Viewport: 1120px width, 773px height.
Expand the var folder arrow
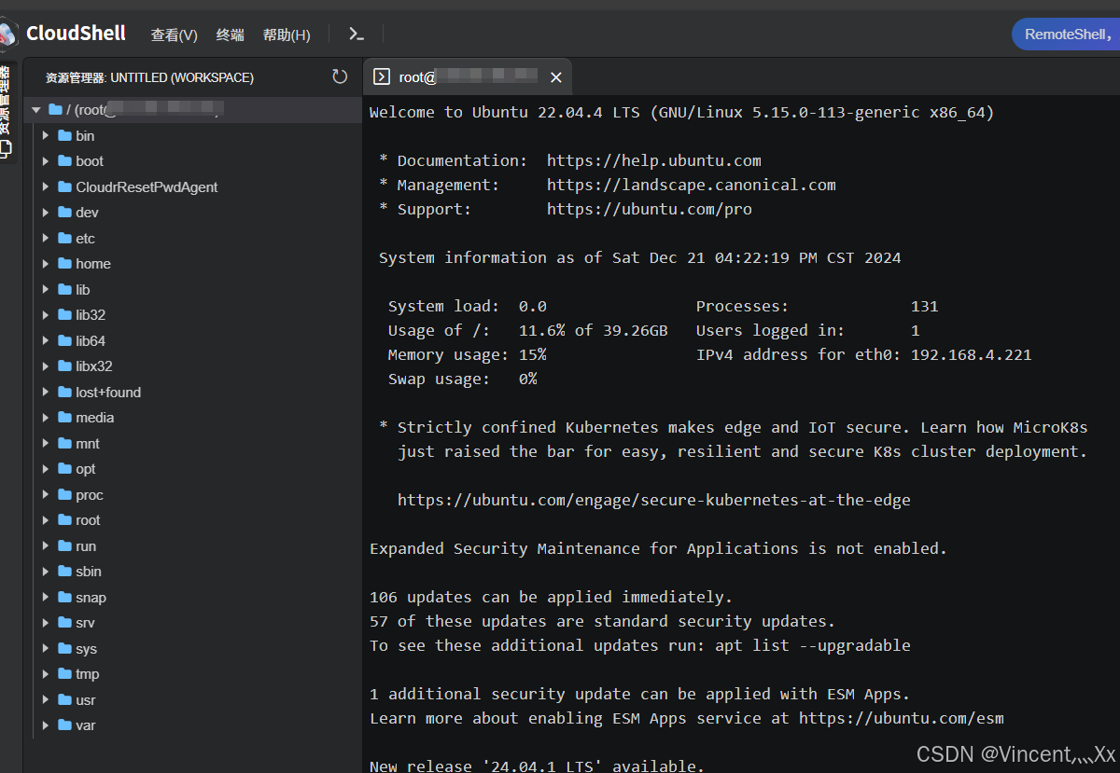pyautogui.click(x=45, y=725)
